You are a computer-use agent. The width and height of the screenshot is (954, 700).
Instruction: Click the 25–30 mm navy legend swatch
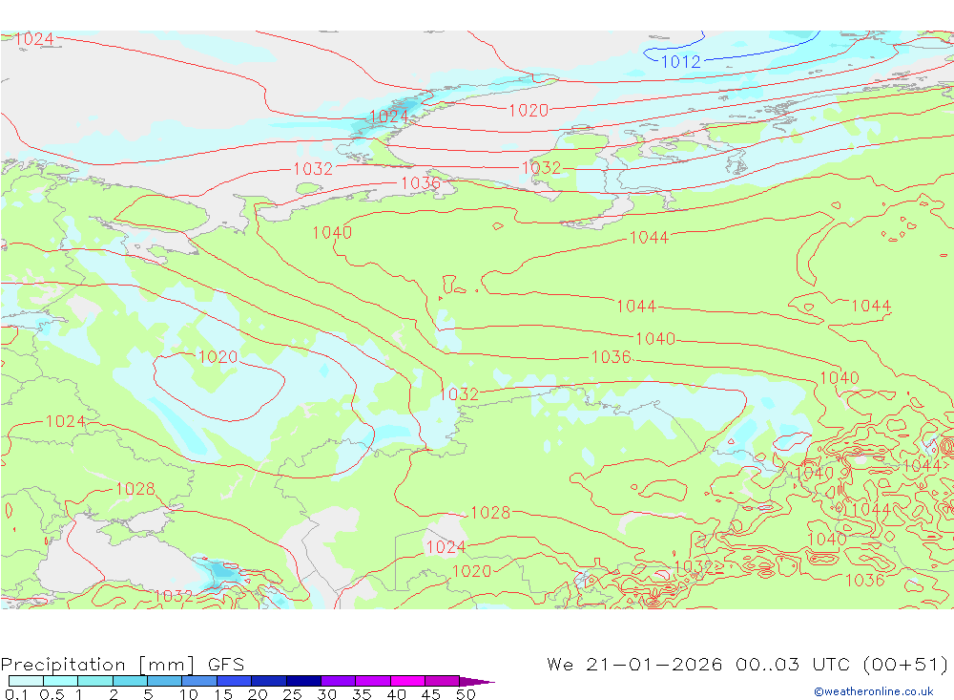[x=303, y=681]
